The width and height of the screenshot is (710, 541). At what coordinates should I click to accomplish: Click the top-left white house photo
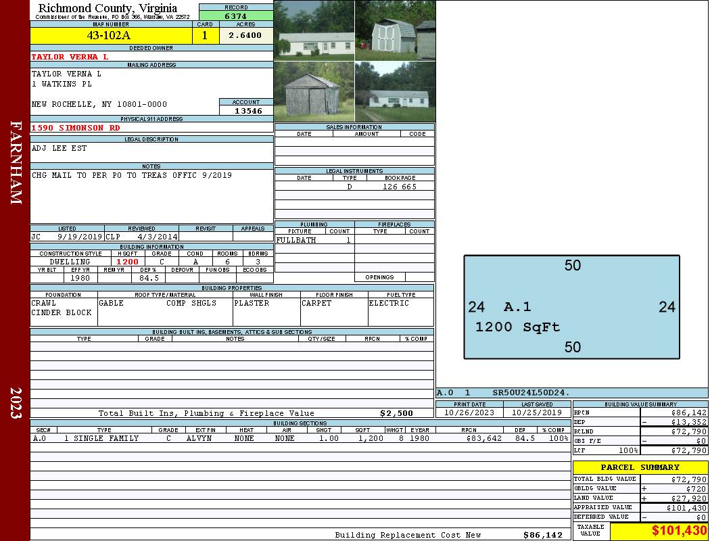click(x=314, y=30)
